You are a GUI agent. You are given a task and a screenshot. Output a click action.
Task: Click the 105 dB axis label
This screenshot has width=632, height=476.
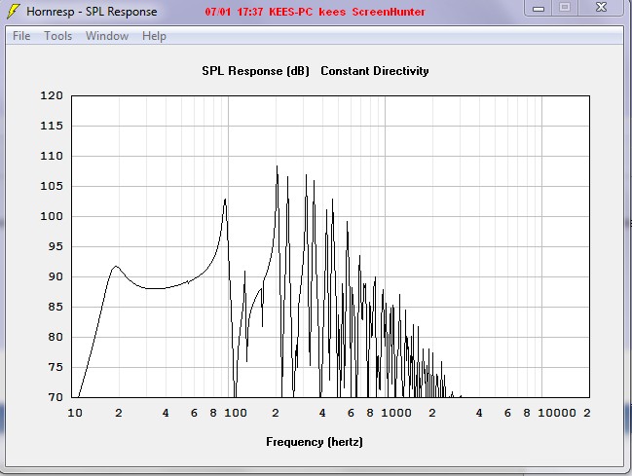[52, 186]
